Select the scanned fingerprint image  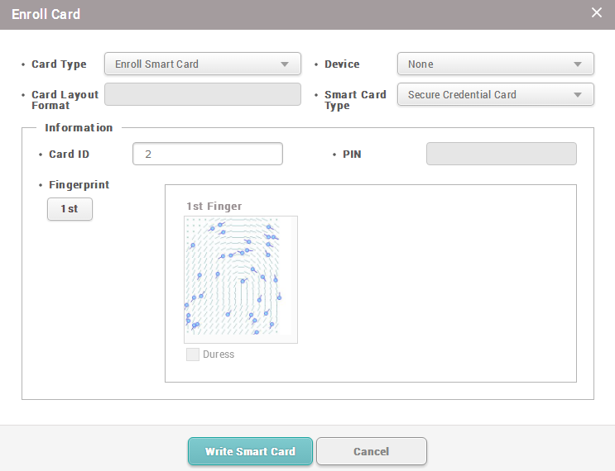240,279
